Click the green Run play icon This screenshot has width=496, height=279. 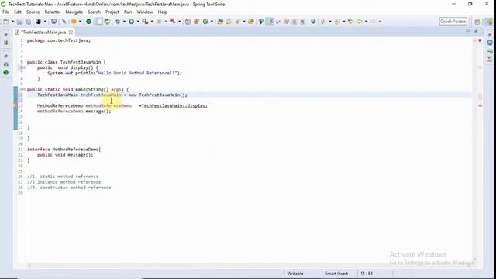tap(131, 22)
